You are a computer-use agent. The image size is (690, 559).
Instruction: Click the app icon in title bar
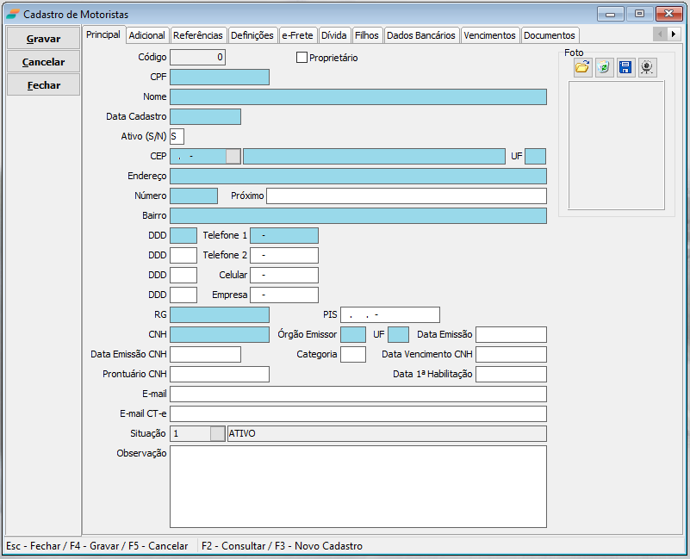click(12, 14)
